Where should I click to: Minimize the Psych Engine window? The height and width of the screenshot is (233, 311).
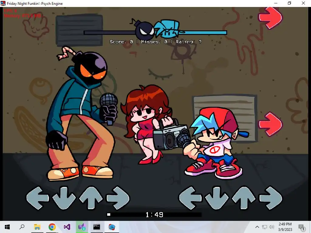click(276, 3)
